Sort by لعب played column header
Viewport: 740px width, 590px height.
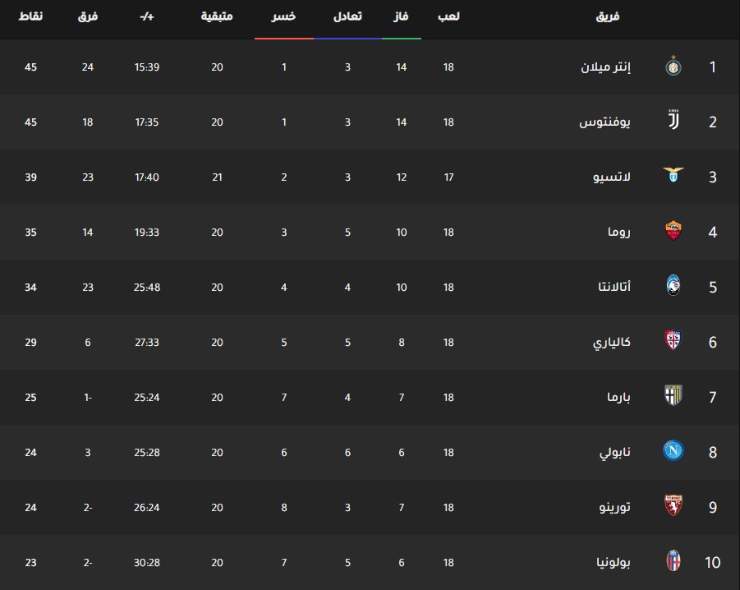(449, 16)
